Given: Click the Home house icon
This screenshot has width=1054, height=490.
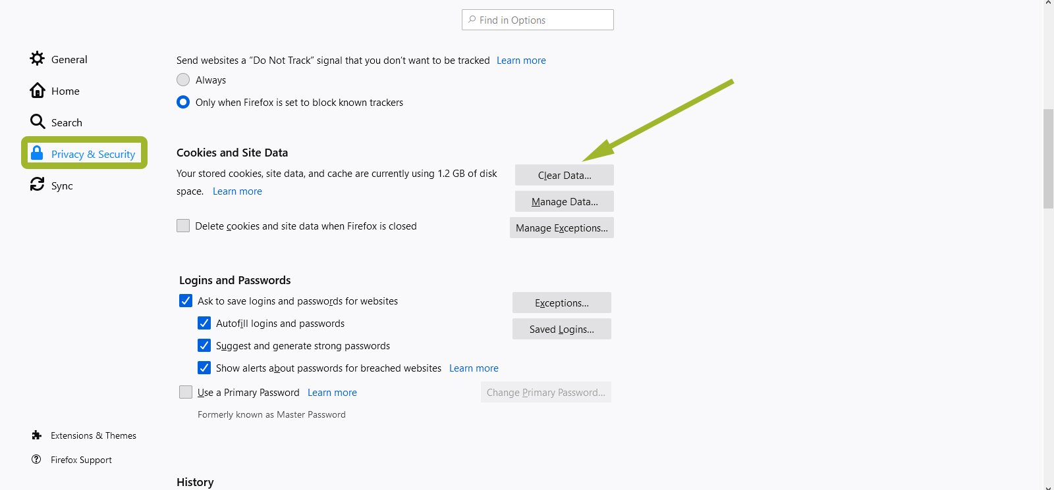Looking at the screenshot, I should pyautogui.click(x=38, y=91).
